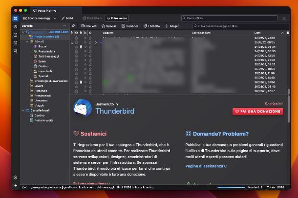
Task: Star the message dated 25/02/23, 10:20
Action: tap(76, 69)
